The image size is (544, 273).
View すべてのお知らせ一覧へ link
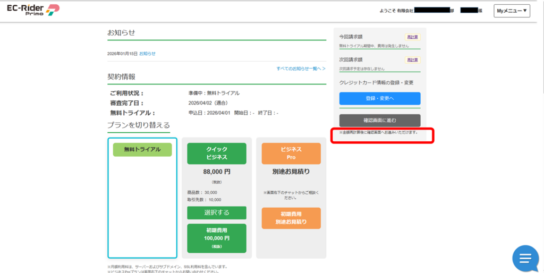click(301, 69)
